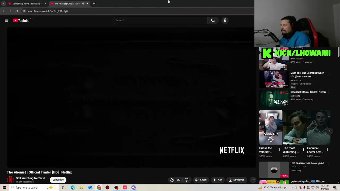This screenshot has height=191, width=340.
Task: Open 'Must see! The Secret Between US' video title
Action: tap(307, 75)
